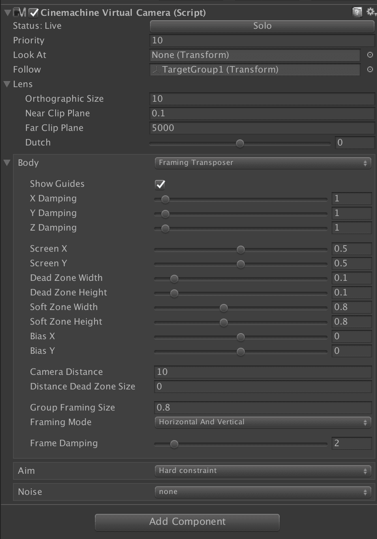Viewport: 377px width, 539px height.
Task: Disable the Cinemachine Virtual Camera component checkbox
Action: (34, 13)
